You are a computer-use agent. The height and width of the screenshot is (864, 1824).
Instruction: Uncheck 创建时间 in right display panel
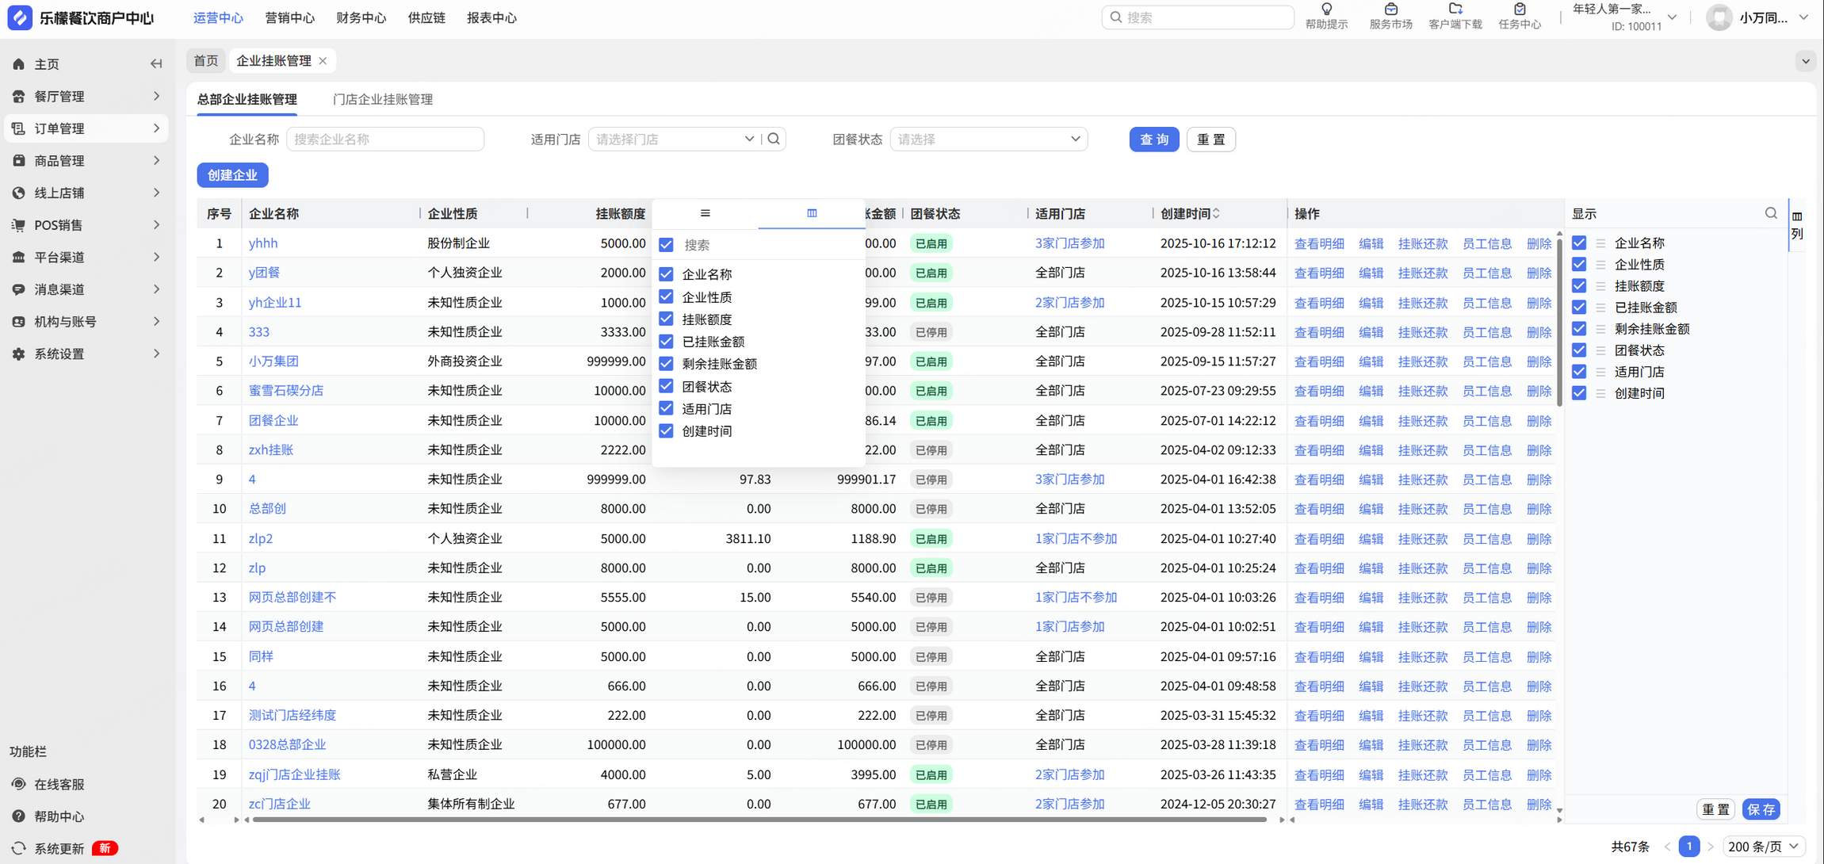point(1579,393)
